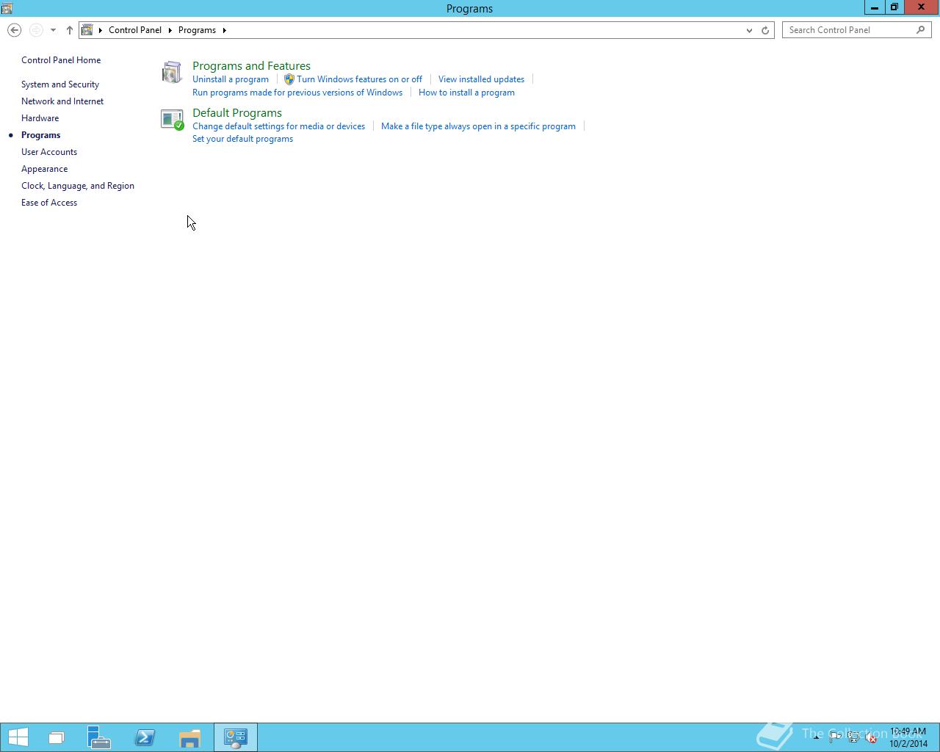Viewport: 940px width, 752px height.
Task: Click the Control Panel icon in address bar
Action: 87,30
